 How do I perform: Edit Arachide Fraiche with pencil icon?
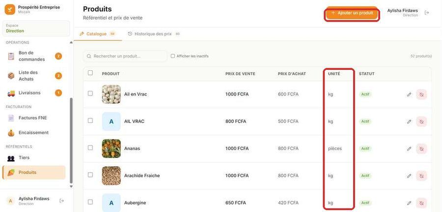point(409,176)
